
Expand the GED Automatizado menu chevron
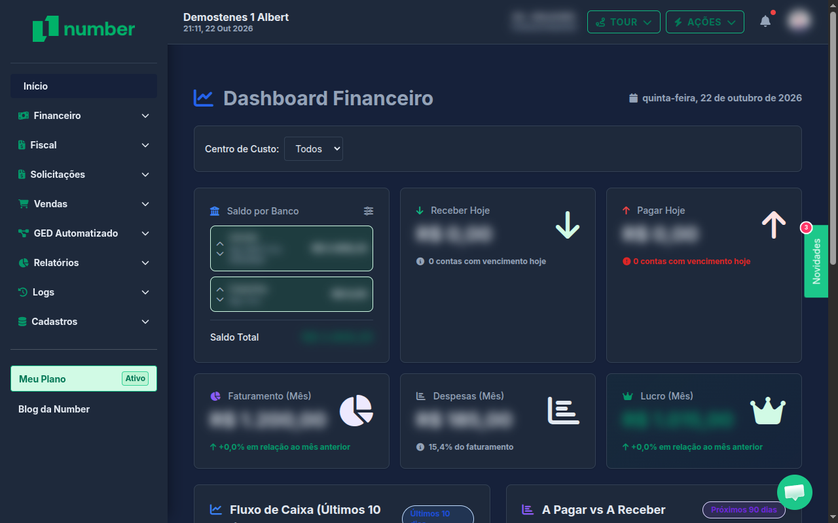tap(145, 233)
